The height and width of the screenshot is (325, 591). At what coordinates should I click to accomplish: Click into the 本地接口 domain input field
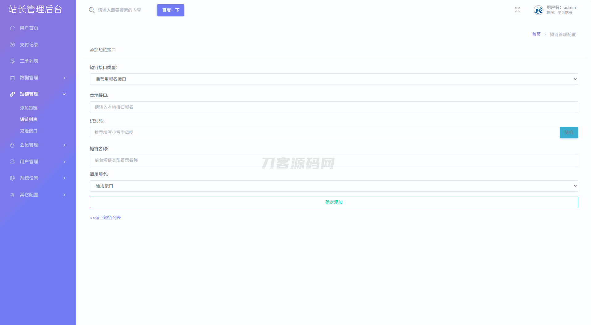click(x=334, y=107)
